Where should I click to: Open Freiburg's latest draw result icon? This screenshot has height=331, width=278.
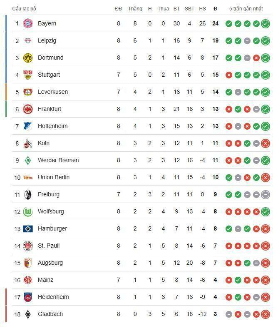tap(266, 194)
